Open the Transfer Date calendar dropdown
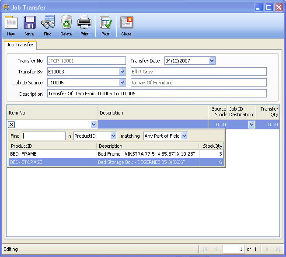This screenshot has width=286, height=257. tap(212, 60)
